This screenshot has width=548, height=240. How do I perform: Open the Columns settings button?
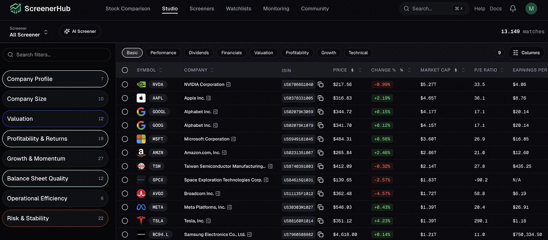pos(526,53)
